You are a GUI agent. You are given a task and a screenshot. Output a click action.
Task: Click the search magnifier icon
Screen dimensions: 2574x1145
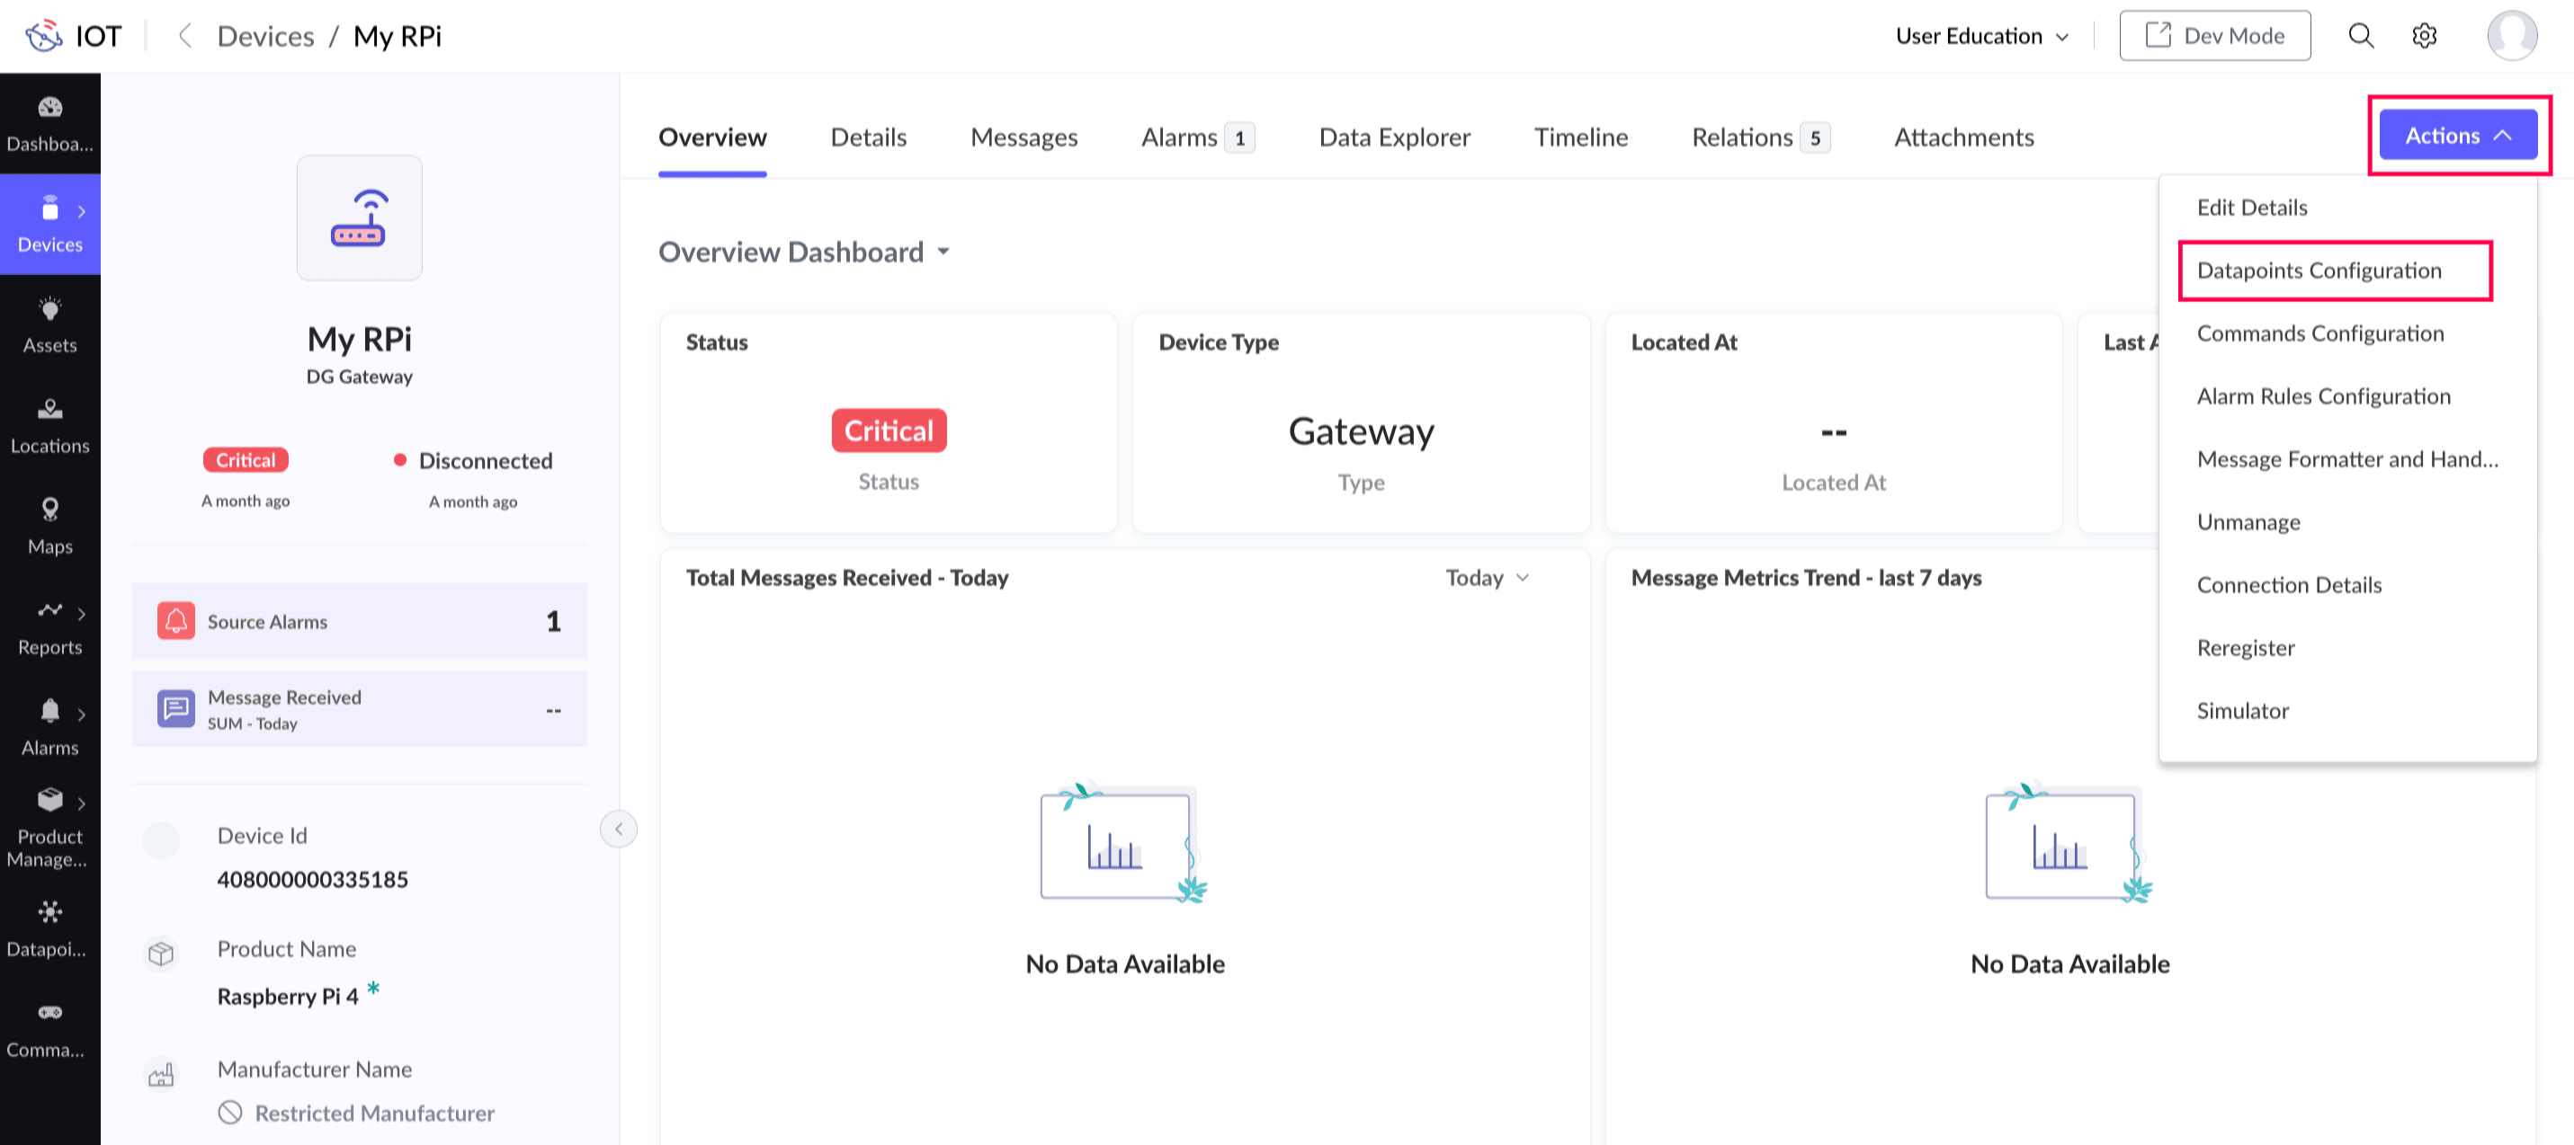click(x=2360, y=36)
